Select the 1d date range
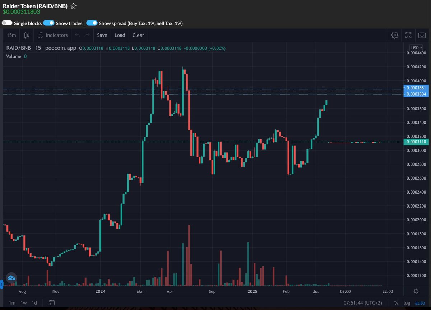Viewport: 431px width, 310px height. pos(34,303)
